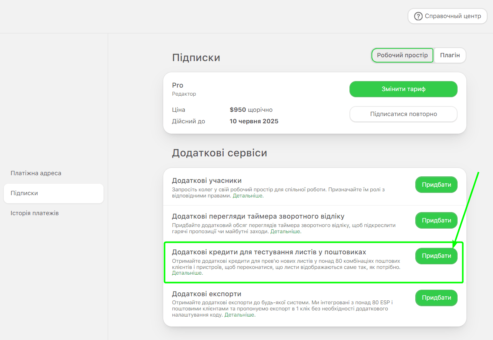Purchase Додаткові експорти with Придбати button
493x340 pixels.
coord(436,298)
